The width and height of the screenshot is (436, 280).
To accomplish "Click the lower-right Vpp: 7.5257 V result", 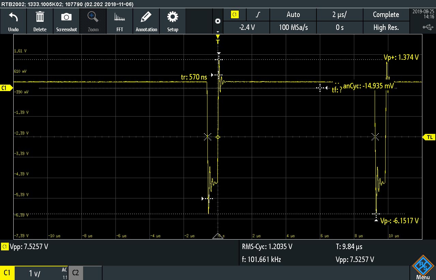I will [x=355, y=260].
